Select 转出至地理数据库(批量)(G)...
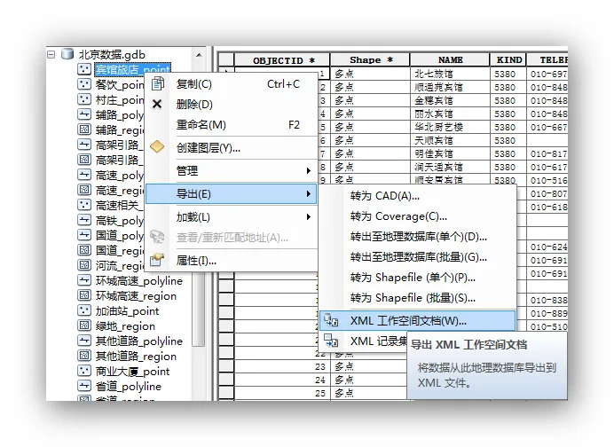The image size is (614, 447). pyautogui.click(x=417, y=257)
